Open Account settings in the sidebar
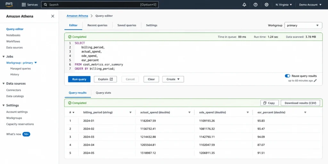 (x=17, y=112)
